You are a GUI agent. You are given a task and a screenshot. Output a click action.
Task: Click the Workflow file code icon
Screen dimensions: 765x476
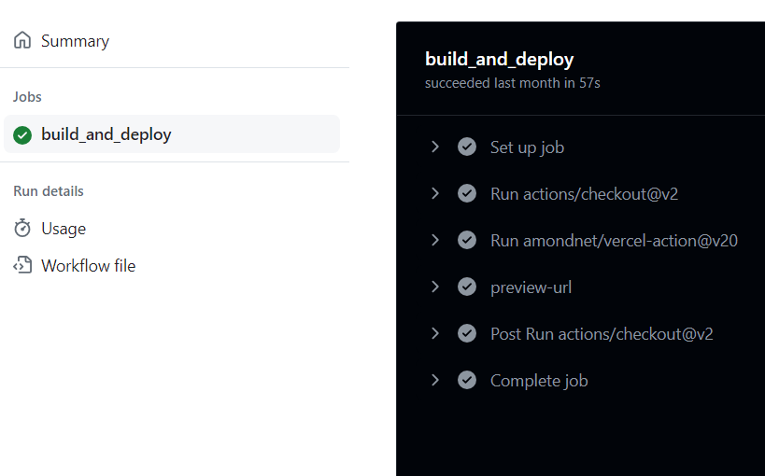[22, 265]
